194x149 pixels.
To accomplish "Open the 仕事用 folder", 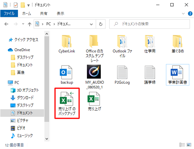I will tap(150, 44).
